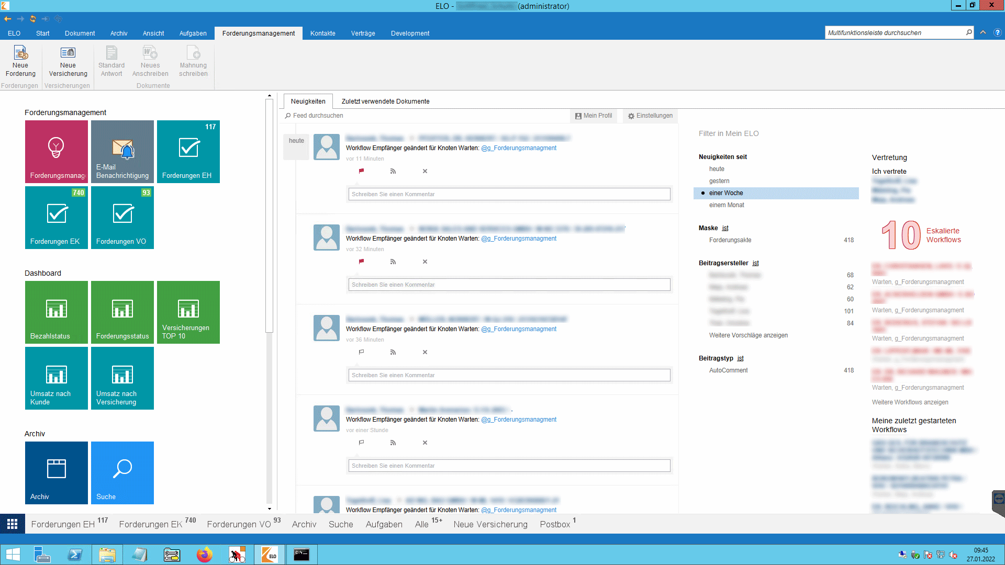Click the back arrow in quick access bar
The image size is (1005, 565).
[8, 19]
